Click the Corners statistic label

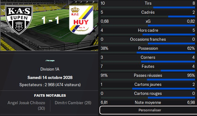[x=148, y=57]
